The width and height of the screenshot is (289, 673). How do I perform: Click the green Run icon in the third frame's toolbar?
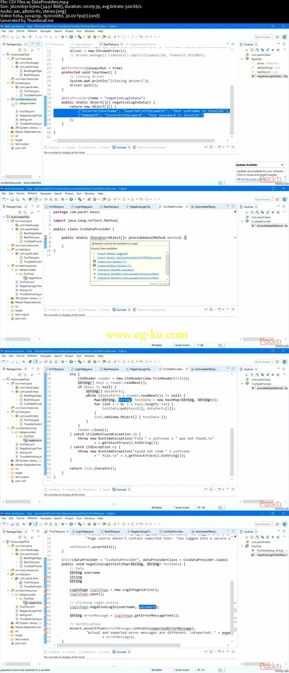tap(71, 362)
